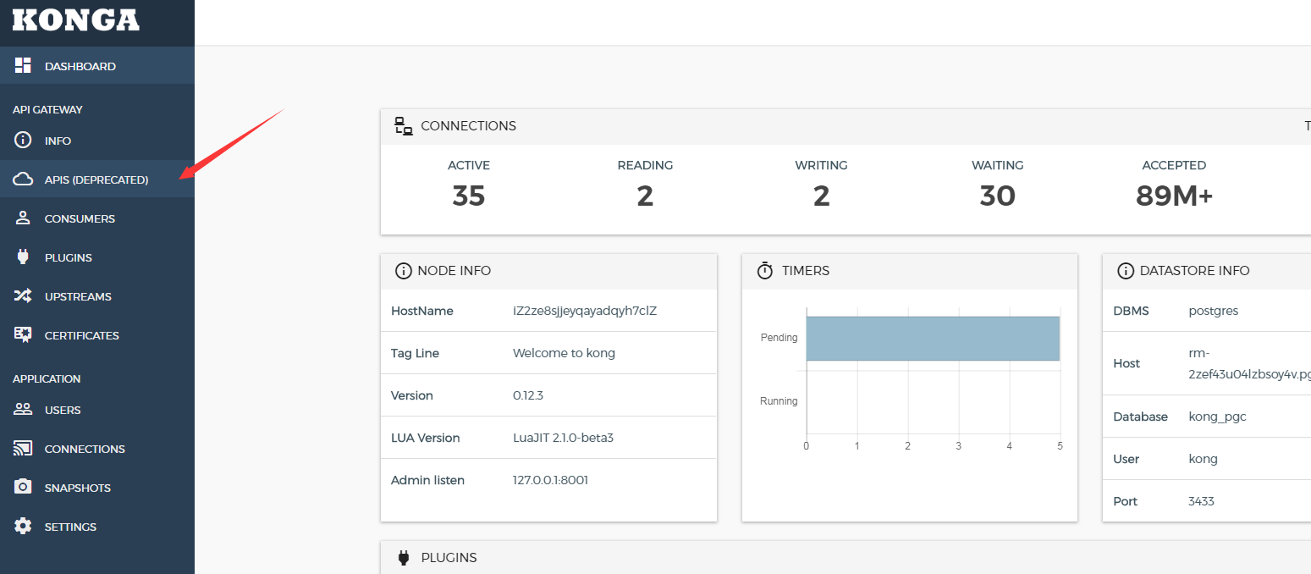Click the Pending bar in the Timers chart
Viewport: 1311px width, 574px height.
click(x=931, y=337)
